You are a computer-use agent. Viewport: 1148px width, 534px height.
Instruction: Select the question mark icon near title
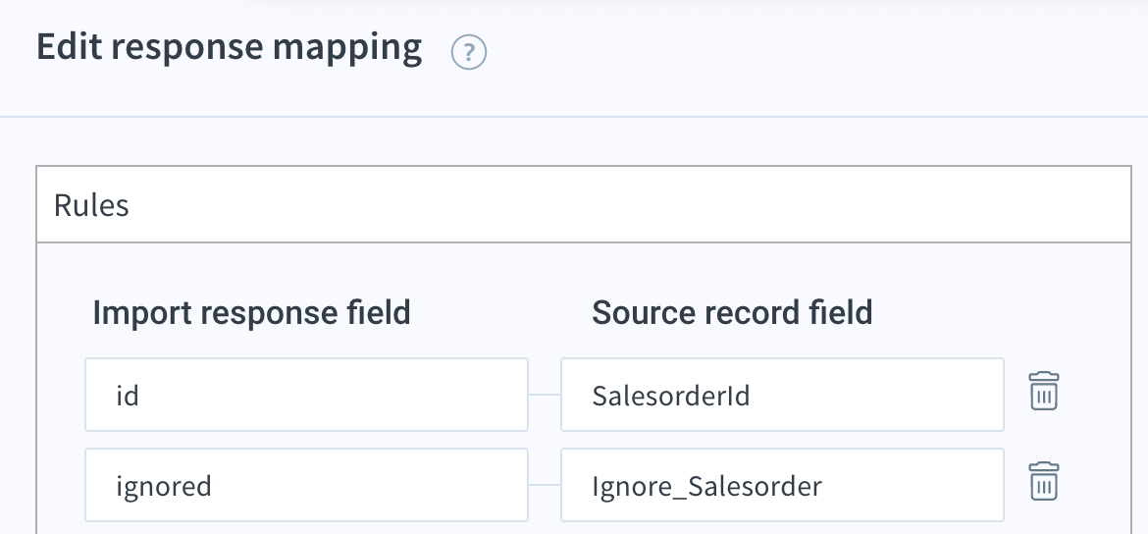[469, 53]
